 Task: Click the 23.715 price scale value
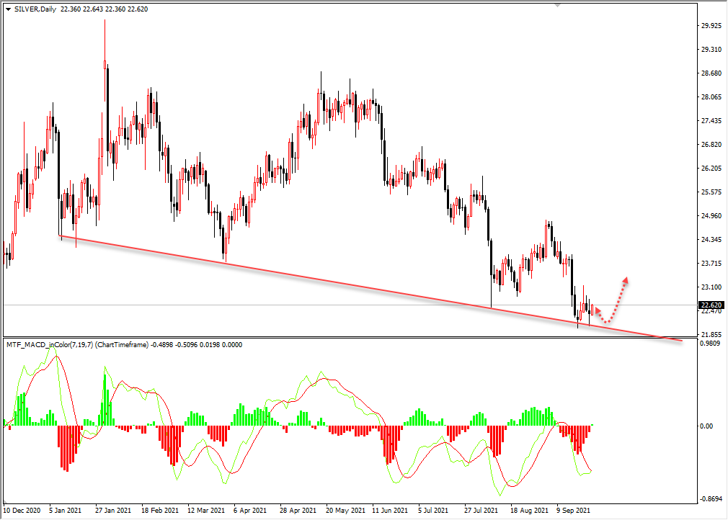pos(711,263)
